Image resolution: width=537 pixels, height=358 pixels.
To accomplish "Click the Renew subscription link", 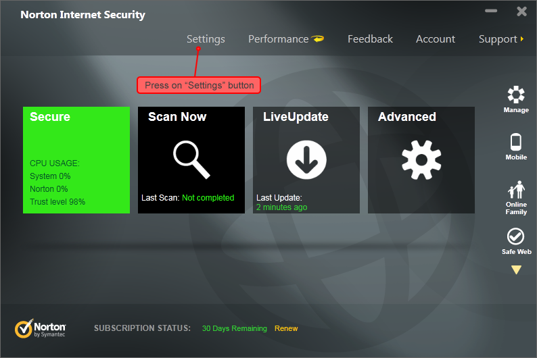I will pos(286,328).
